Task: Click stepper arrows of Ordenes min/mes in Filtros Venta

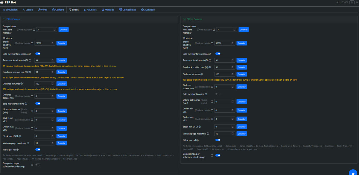Action: (x=53, y=84)
